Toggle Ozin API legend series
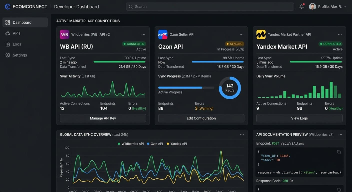This screenshot has width=352, height=192. pyautogui.click(x=155, y=144)
